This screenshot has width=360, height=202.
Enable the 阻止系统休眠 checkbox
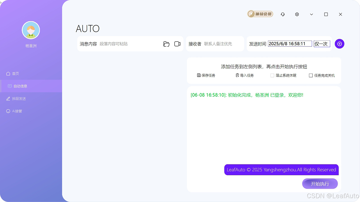click(272, 75)
